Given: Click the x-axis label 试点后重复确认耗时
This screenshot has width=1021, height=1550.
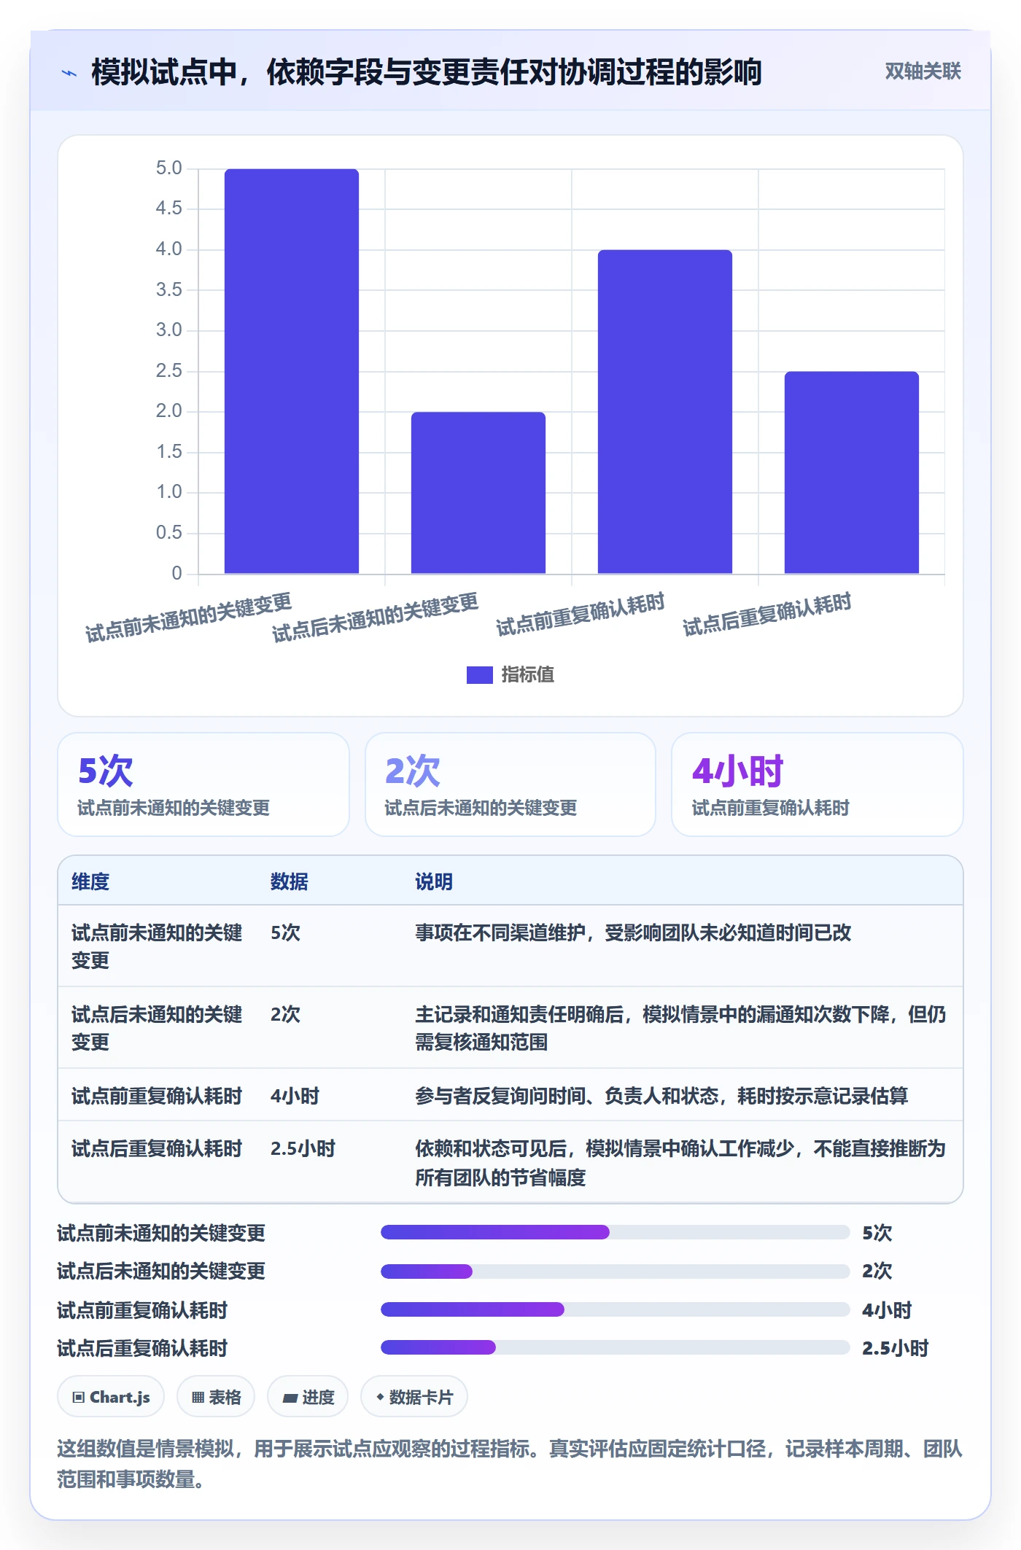Looking at the screenshot, I should point(767,615).
